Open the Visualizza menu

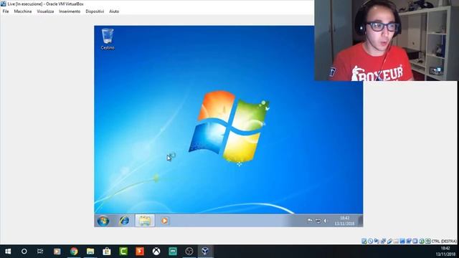[45, 11]
